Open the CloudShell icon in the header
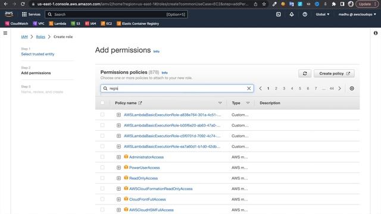Image resolution: width=381 pixels, height=214 pixels. click(279, 14)
